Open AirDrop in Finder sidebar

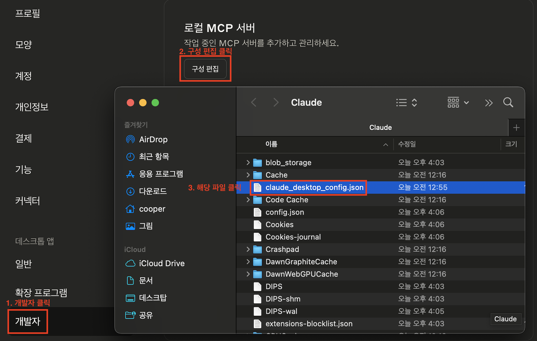(146, 139)
